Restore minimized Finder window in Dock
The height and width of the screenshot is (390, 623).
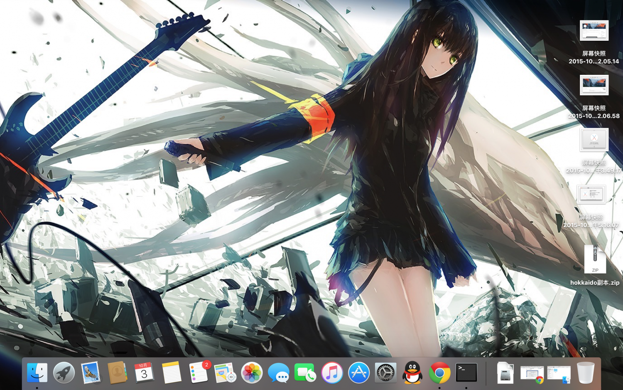pyautogui.click(x=559, y=374)
